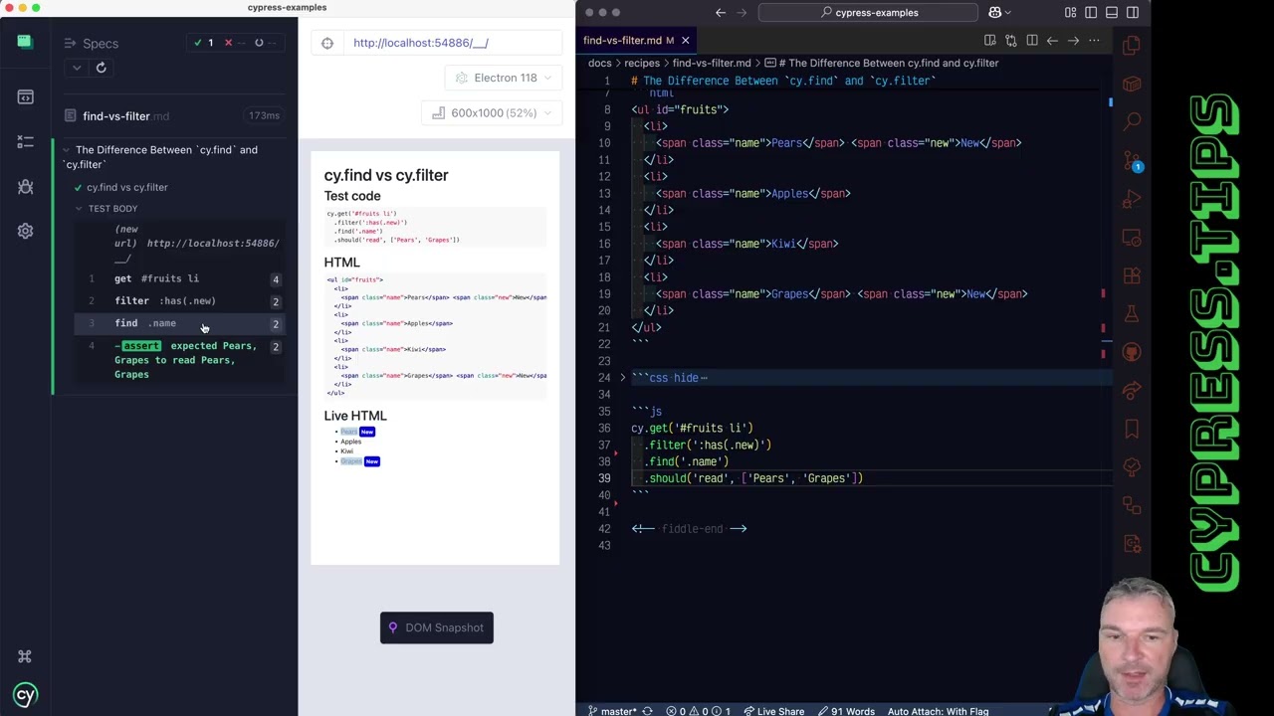Expand the Electron 118 browser dropdown
Screen dimensions: 1274x716
(503, 78)
